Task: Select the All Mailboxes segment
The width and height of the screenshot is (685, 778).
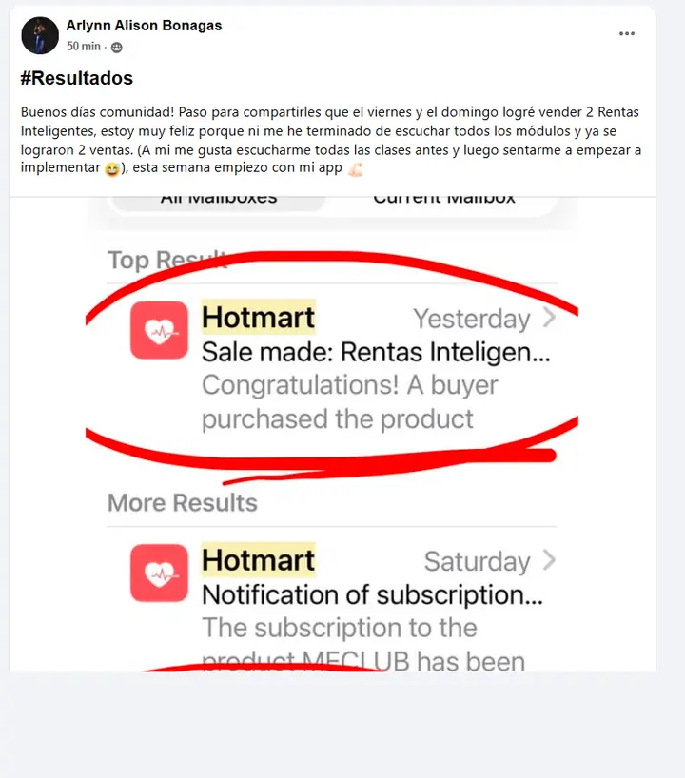Action: (x=219, y=201)
